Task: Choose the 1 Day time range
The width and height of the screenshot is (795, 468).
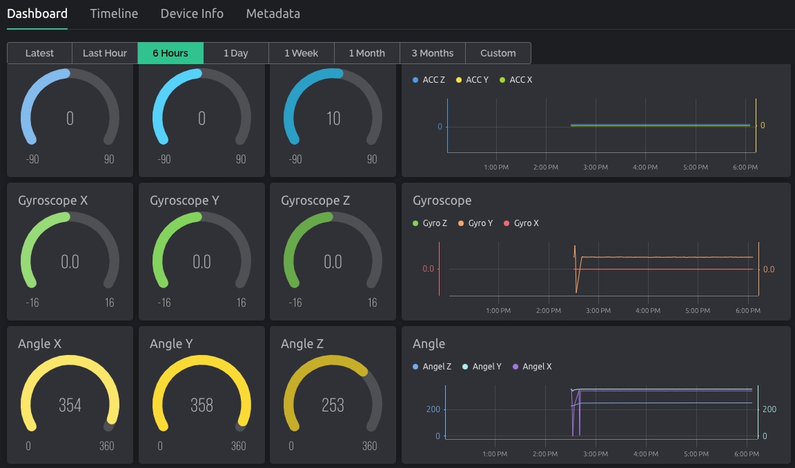Action: coord(235,53)
